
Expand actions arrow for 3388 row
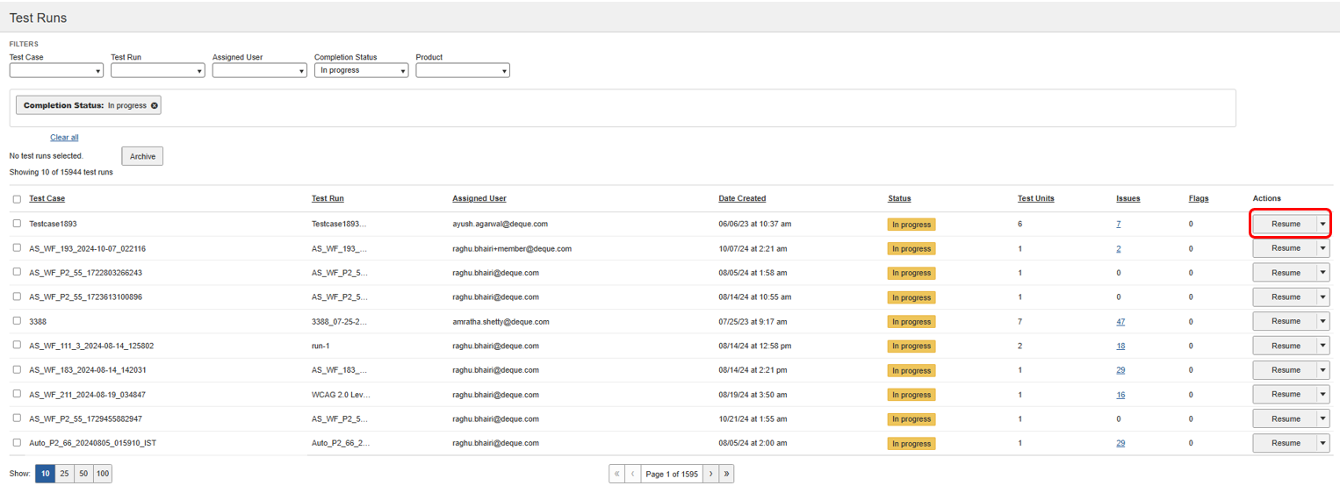click(x=1323, y=322)
